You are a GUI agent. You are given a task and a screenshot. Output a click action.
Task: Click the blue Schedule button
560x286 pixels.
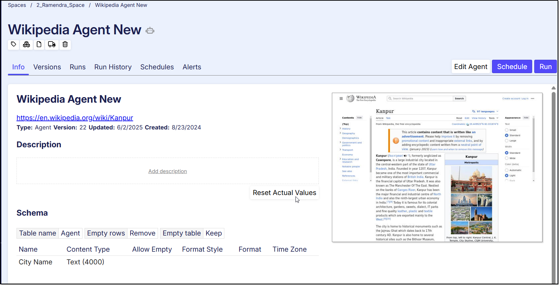512,67
